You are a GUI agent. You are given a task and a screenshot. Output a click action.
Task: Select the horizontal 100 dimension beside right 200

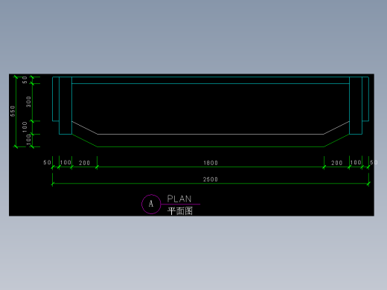click(356, 162)
